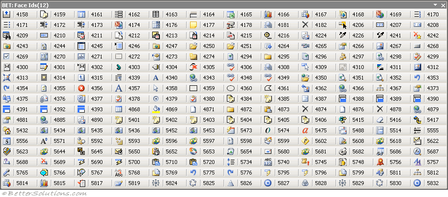Click the number label 4874
The height and width of the screenshot is (197, 448).
321,109
